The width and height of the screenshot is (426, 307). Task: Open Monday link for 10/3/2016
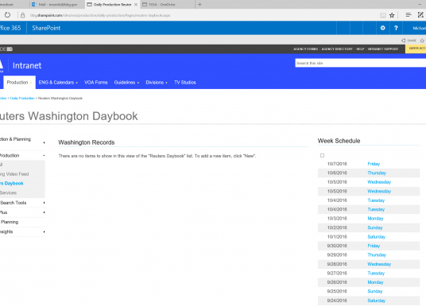pos(375,219)
